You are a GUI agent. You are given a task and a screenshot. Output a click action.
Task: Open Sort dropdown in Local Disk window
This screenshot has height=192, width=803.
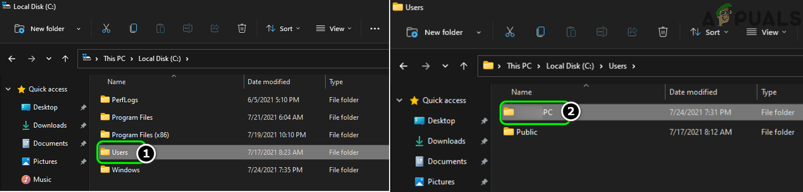tap(284, 29)
